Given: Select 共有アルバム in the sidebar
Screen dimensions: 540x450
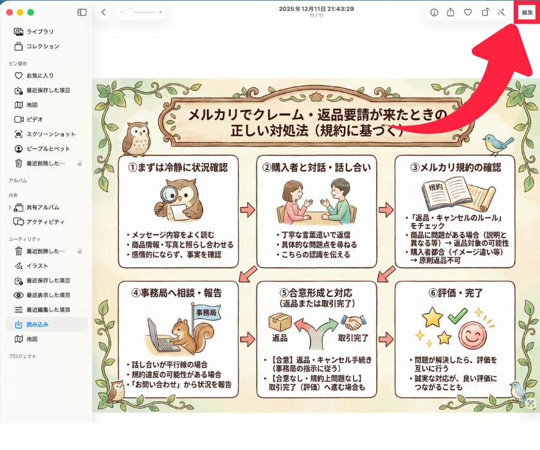Looking at the screenshot, I should 46,207.
